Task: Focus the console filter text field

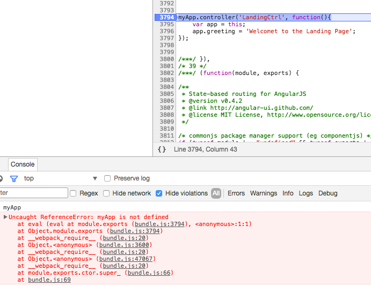Action: tap(34, 193)
